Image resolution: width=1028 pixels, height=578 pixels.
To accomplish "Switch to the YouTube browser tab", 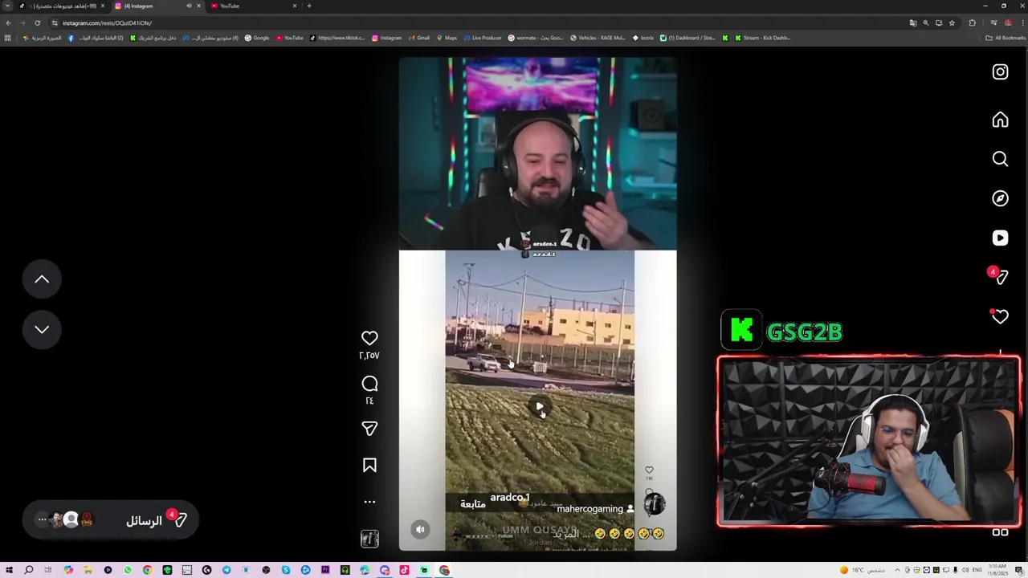I will point(253,6).
